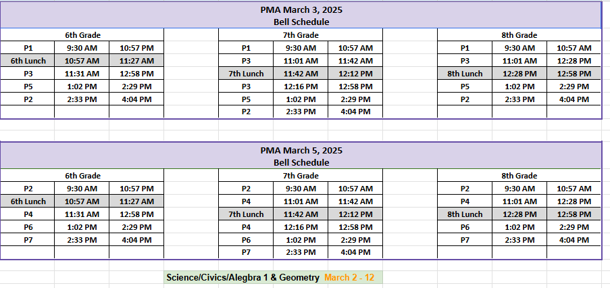Viewport: 610px width, 288px height.
Task: Select the Science/Civics/Alegbra 1 & Geometry cell
Action: coord(242,277)
